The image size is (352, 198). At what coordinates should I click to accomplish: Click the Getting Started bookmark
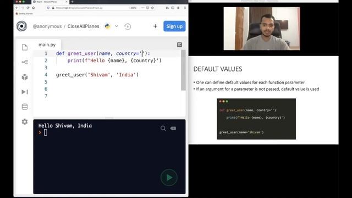[x=24, y=14]
